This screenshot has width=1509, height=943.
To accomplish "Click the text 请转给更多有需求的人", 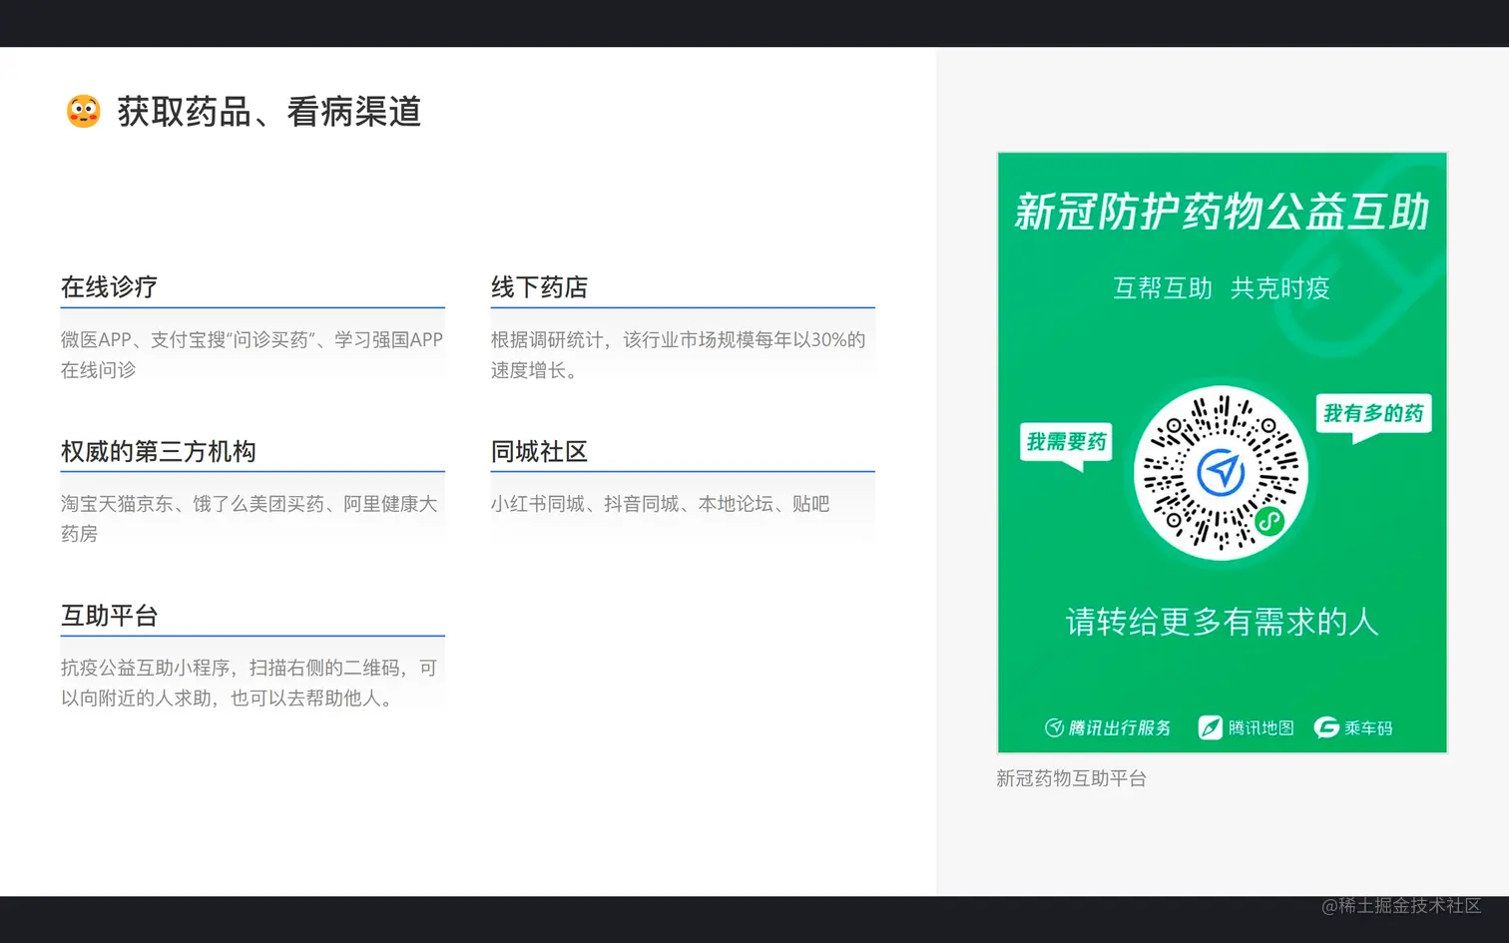I will point(1222,622).
